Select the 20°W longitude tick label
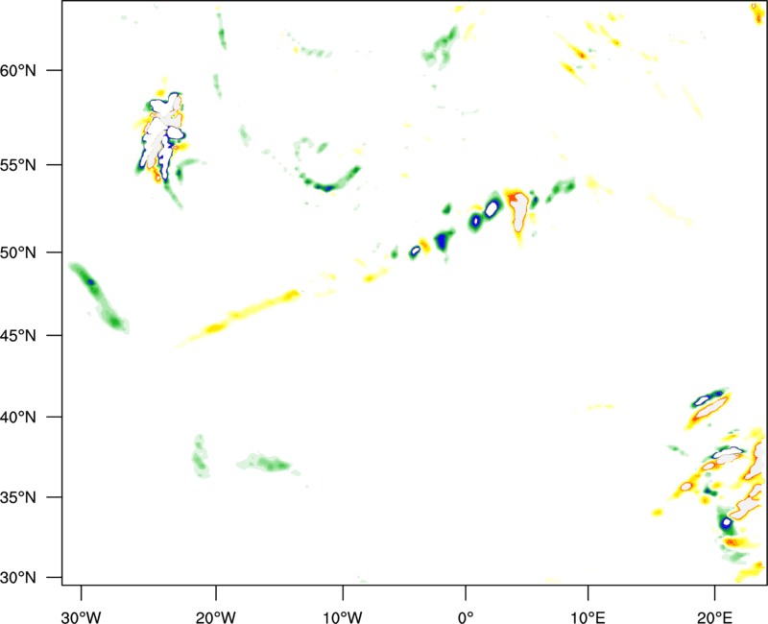This screenshot has height=624, width=768. click(215, 617)
